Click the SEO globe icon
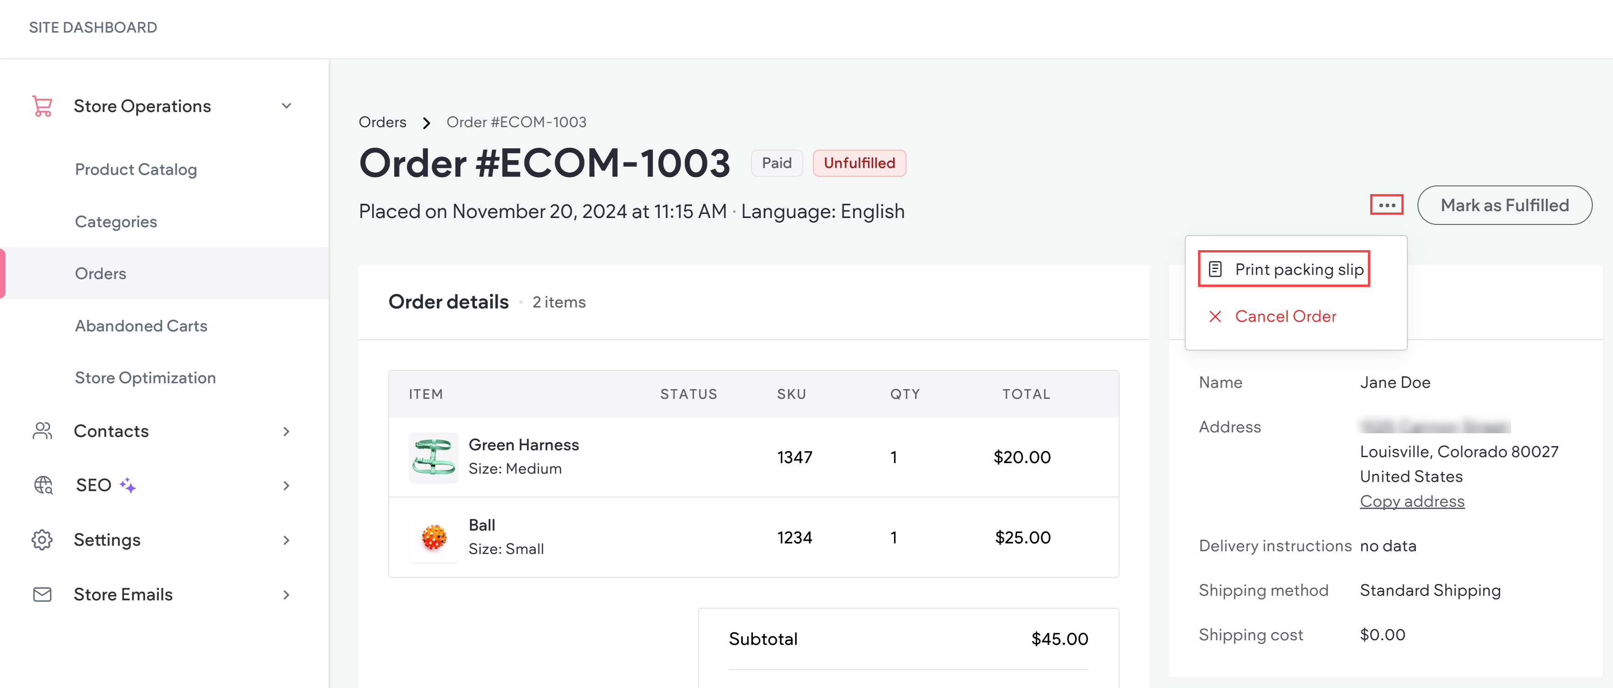This screenshot has height=688, width=1613. (x=43, y=485)
